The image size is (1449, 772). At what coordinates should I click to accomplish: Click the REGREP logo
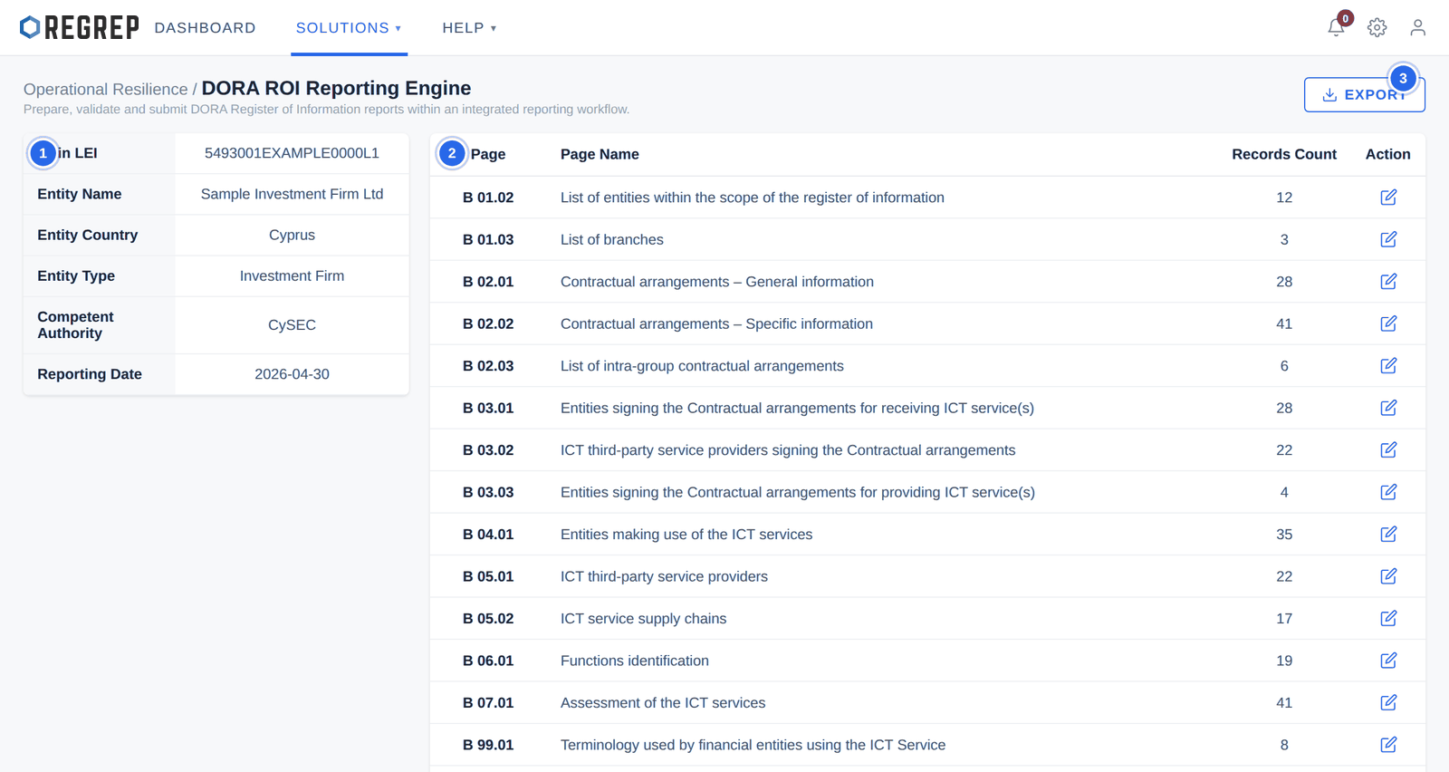pos(80,27)
